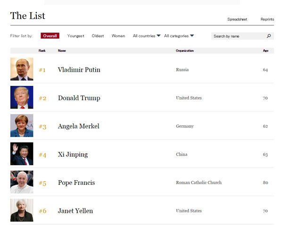Select Angela Merkel's photo
Image resolution: width=283 pixels, height=225 pixels.
[x=22, y=126]
